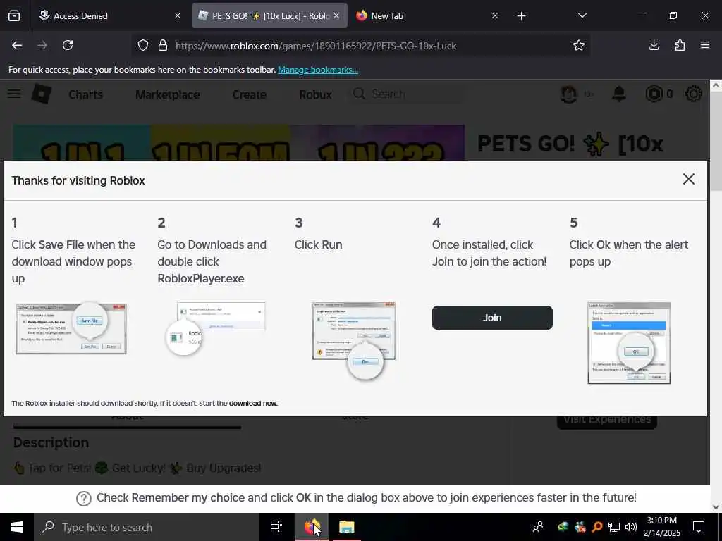The image size is (722, 541).
Task: Open the Windows Start menu
Action: [17, 527]
